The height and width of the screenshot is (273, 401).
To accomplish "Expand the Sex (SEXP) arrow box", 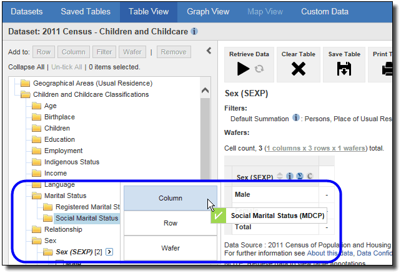I will point(109,252).
